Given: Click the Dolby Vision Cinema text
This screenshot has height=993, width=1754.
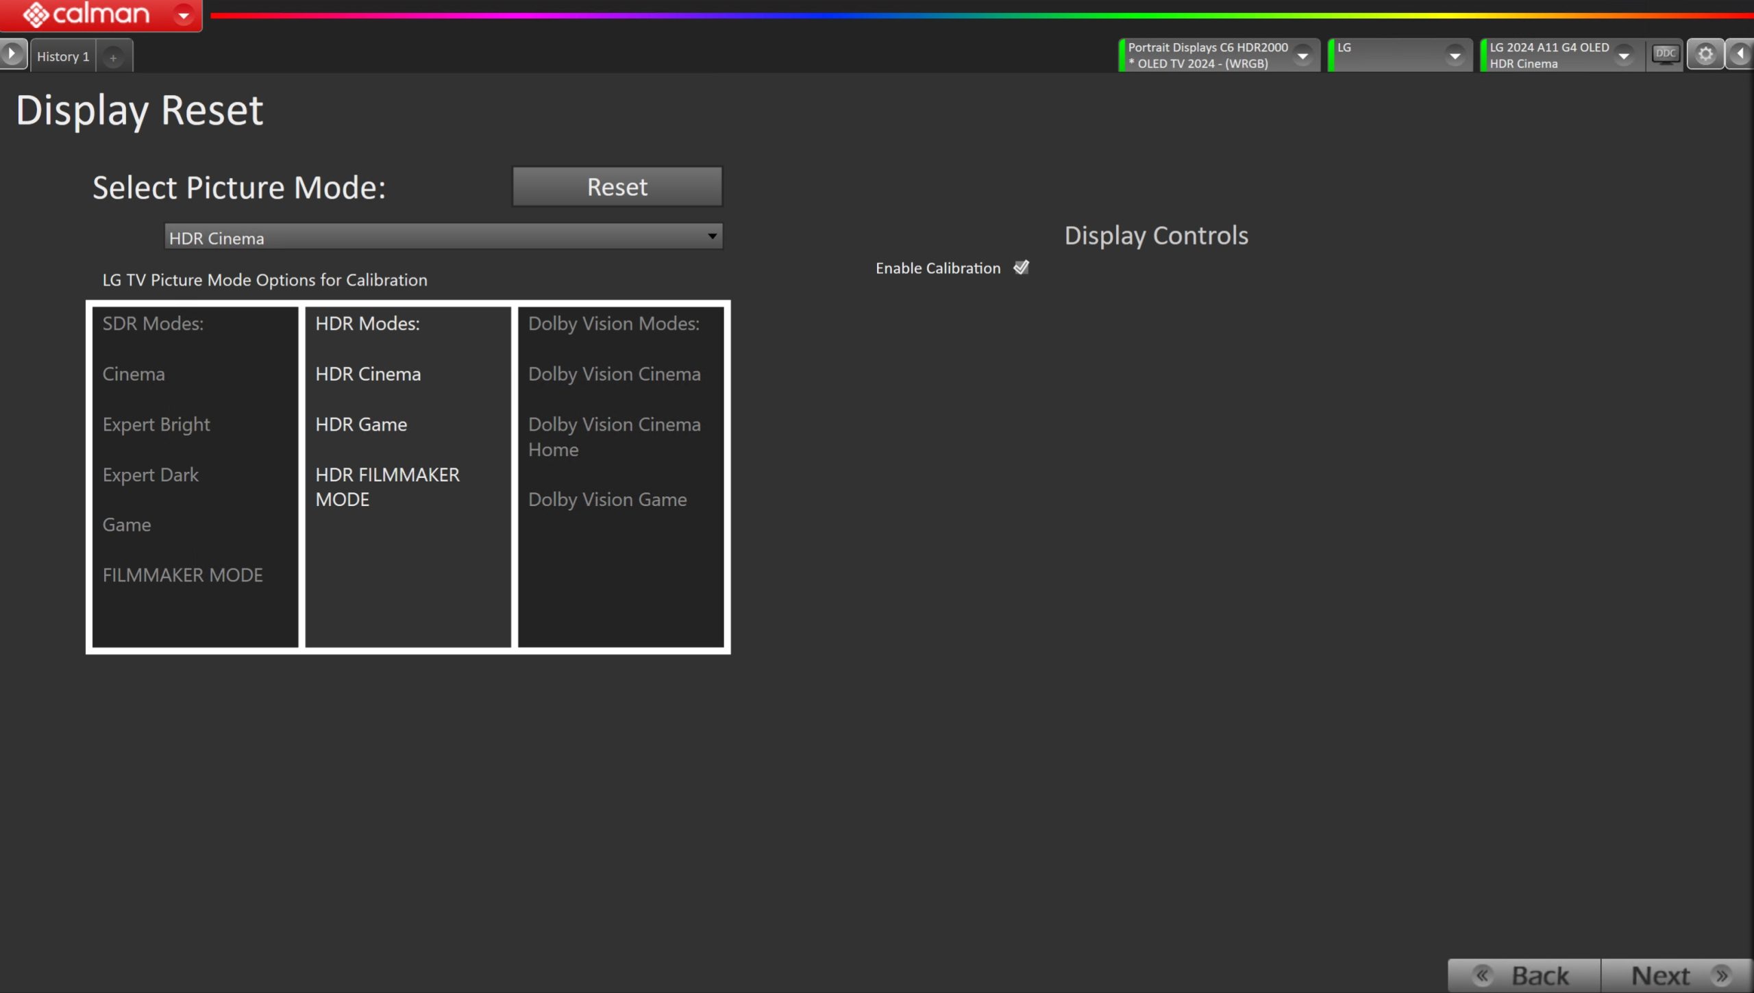Looking at the screenshot, I should coord(615,375).
